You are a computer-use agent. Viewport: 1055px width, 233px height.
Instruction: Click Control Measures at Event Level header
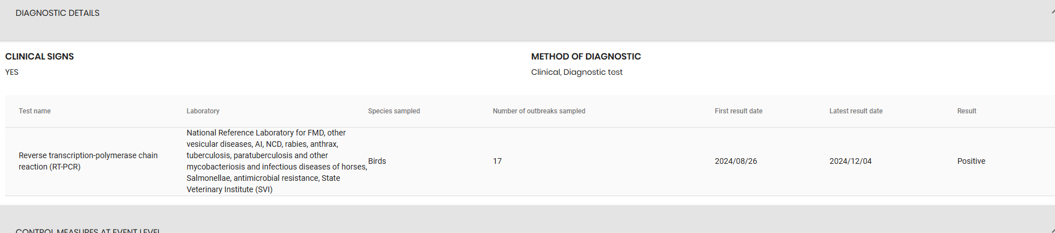click(88, 230)
